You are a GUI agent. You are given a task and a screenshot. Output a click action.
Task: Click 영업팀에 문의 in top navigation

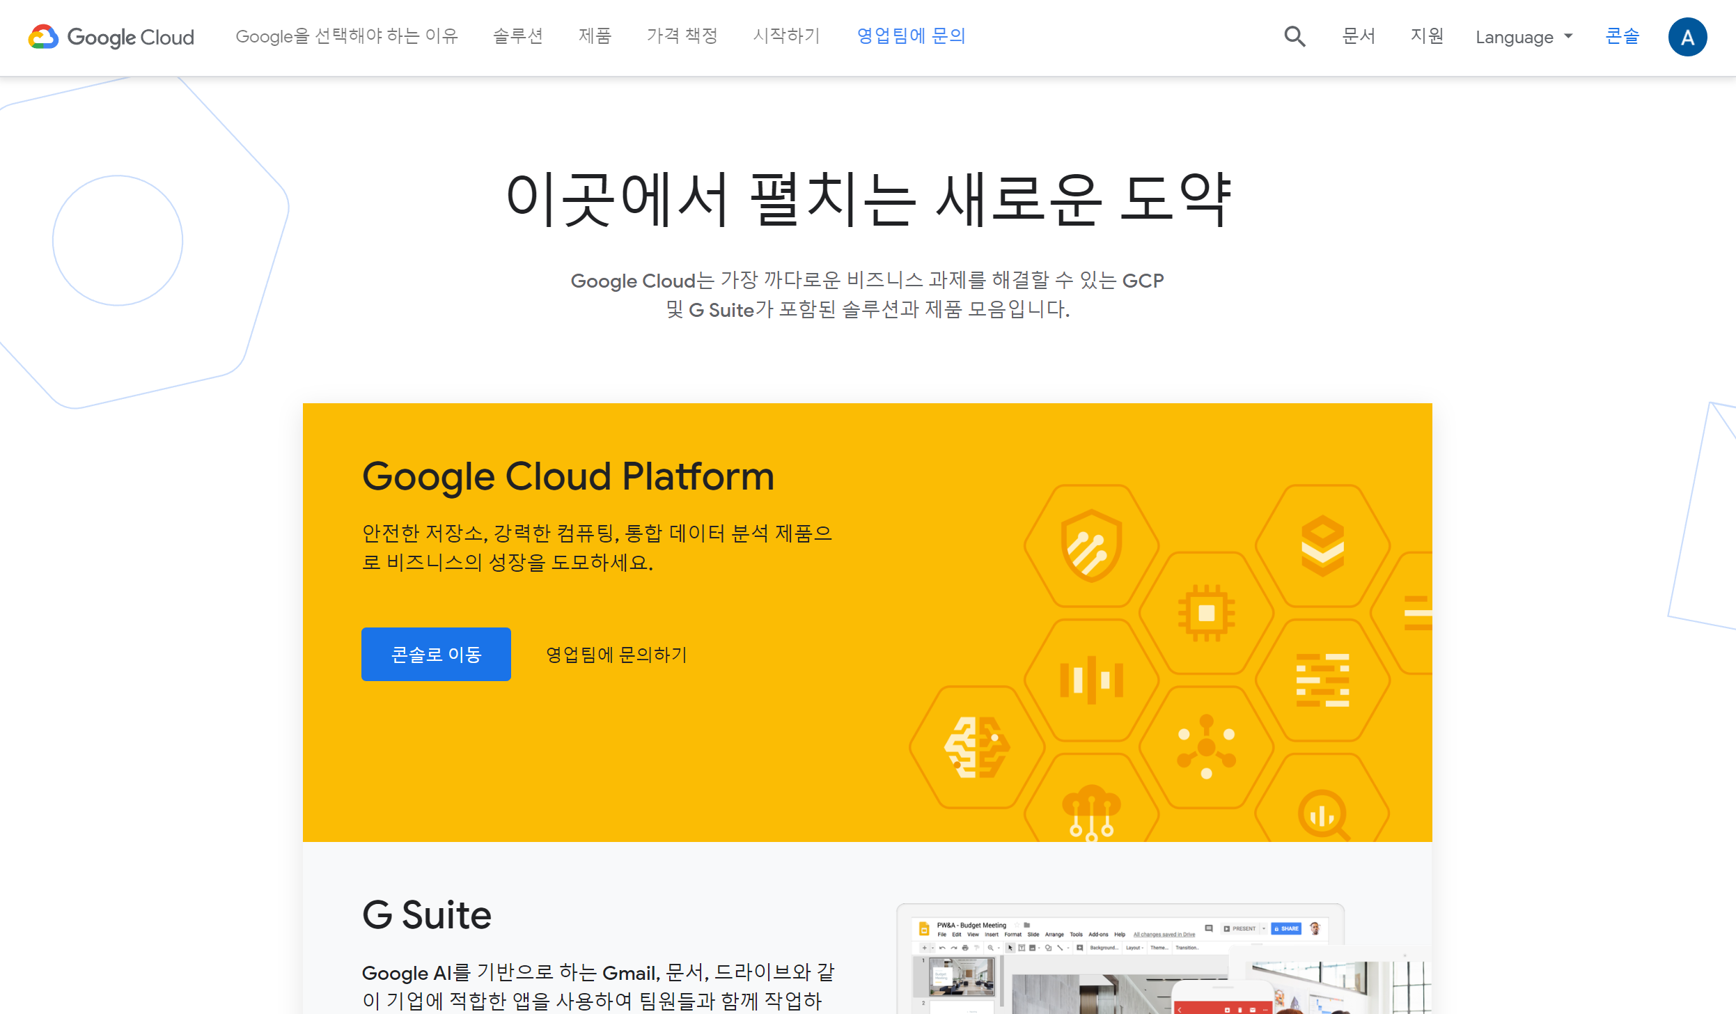coord(911,36)
